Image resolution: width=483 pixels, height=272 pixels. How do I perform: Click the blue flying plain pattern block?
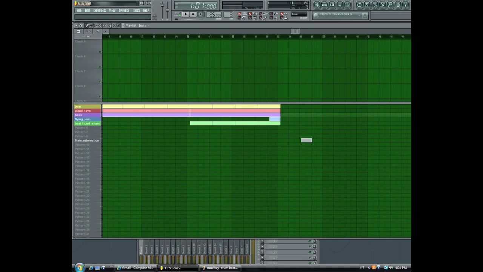tap(275, 119)
